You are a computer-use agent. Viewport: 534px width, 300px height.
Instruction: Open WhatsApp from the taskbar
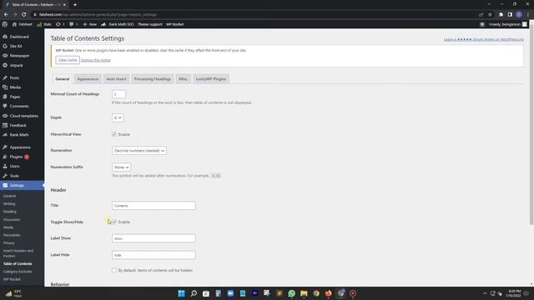pyautogui.click(x=291, y=293)
